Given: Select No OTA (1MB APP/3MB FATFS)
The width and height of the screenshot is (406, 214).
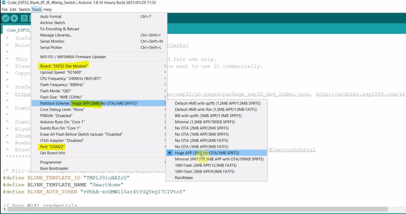Looking at the screenshot, I should point(217,147).
